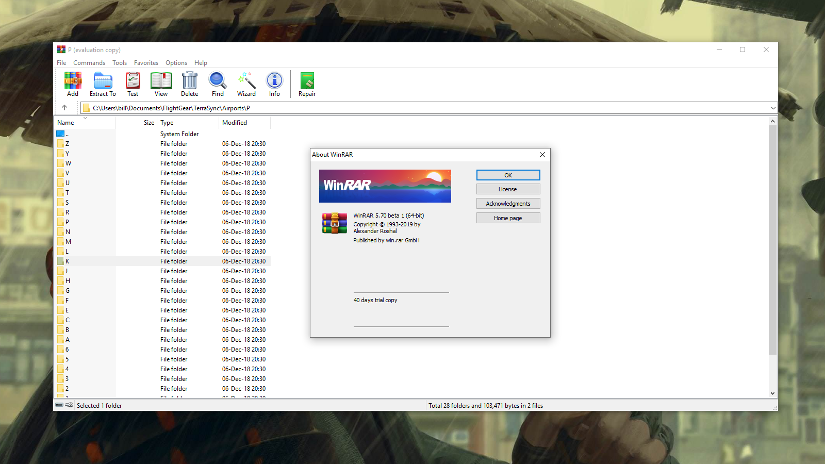Click the WinRAR banner image in About dialog
Image resolution: width=825 pixels, height=464 pixels.
click(x=385, y=186)
